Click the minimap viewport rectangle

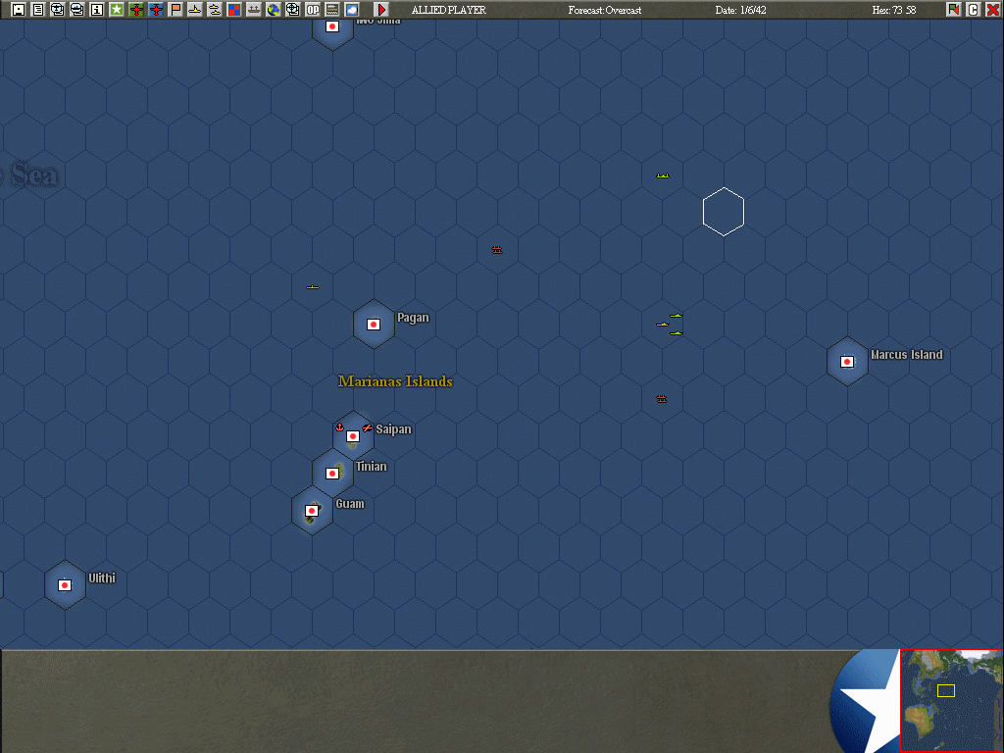tap(947, 692)
